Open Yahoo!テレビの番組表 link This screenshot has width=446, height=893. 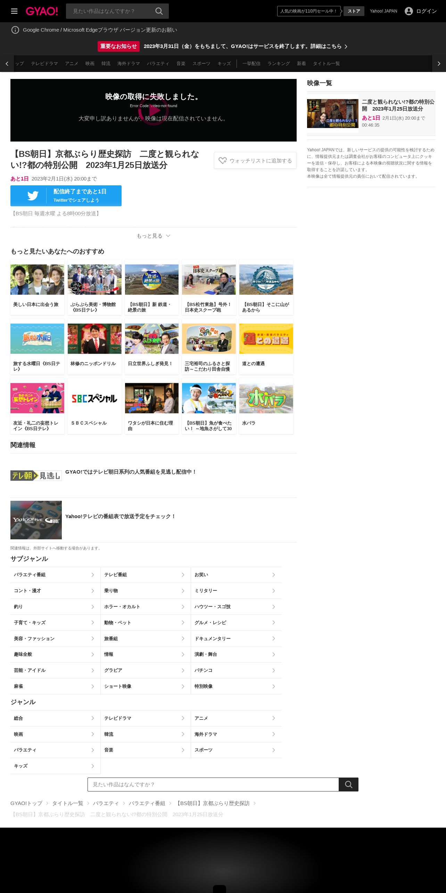pos(121,516)
